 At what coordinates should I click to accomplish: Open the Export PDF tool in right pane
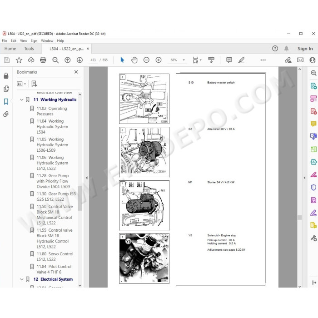click(313, 86)
